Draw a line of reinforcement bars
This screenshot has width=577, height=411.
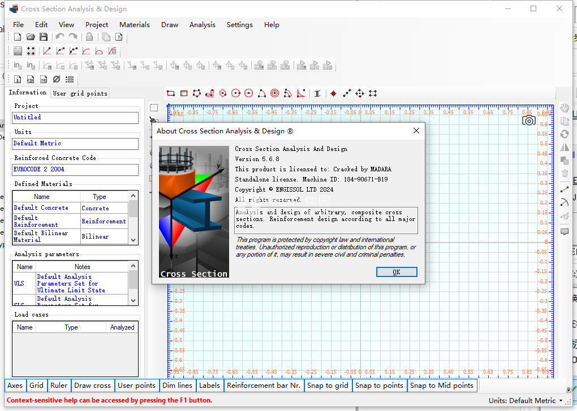coord(347,93)
